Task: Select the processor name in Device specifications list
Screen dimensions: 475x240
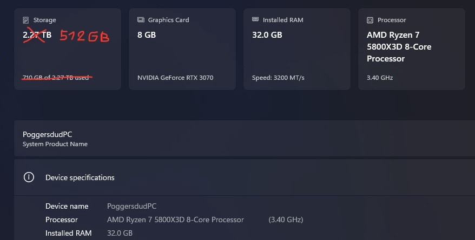Action: click(x=175, y=220)
